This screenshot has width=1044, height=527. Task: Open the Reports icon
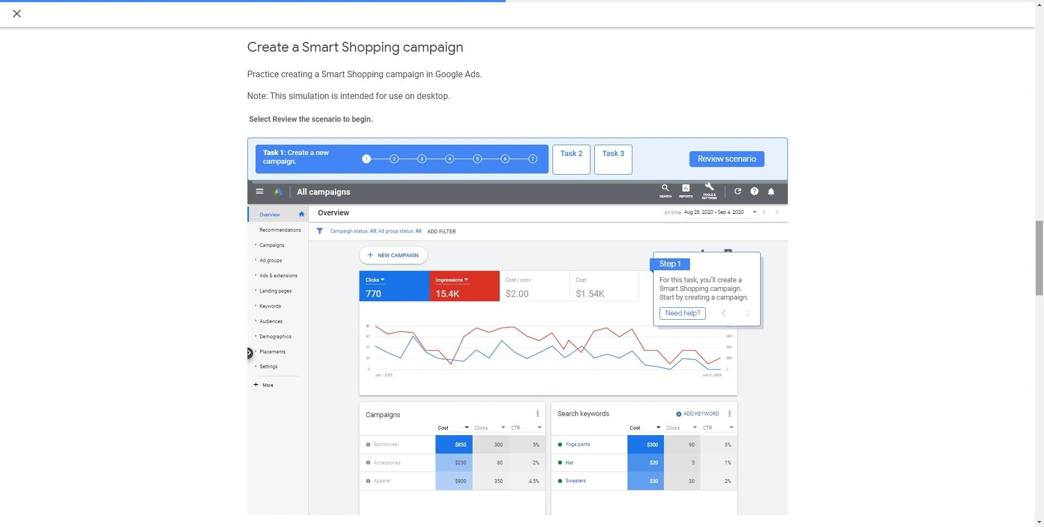tap(686, 190)
